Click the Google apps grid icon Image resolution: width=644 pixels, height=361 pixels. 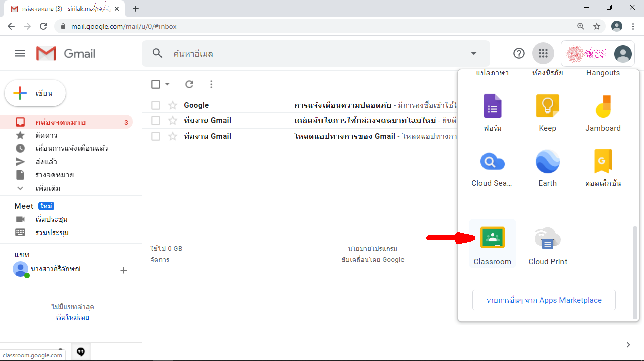tap(543, 53)
